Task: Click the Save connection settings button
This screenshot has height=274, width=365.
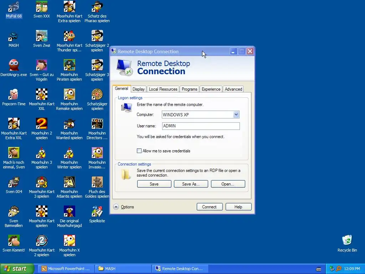Action: tap(154, 184)
